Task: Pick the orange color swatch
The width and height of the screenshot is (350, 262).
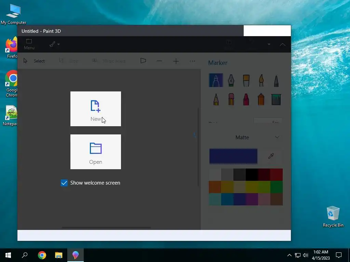Action: pos(215,187)
